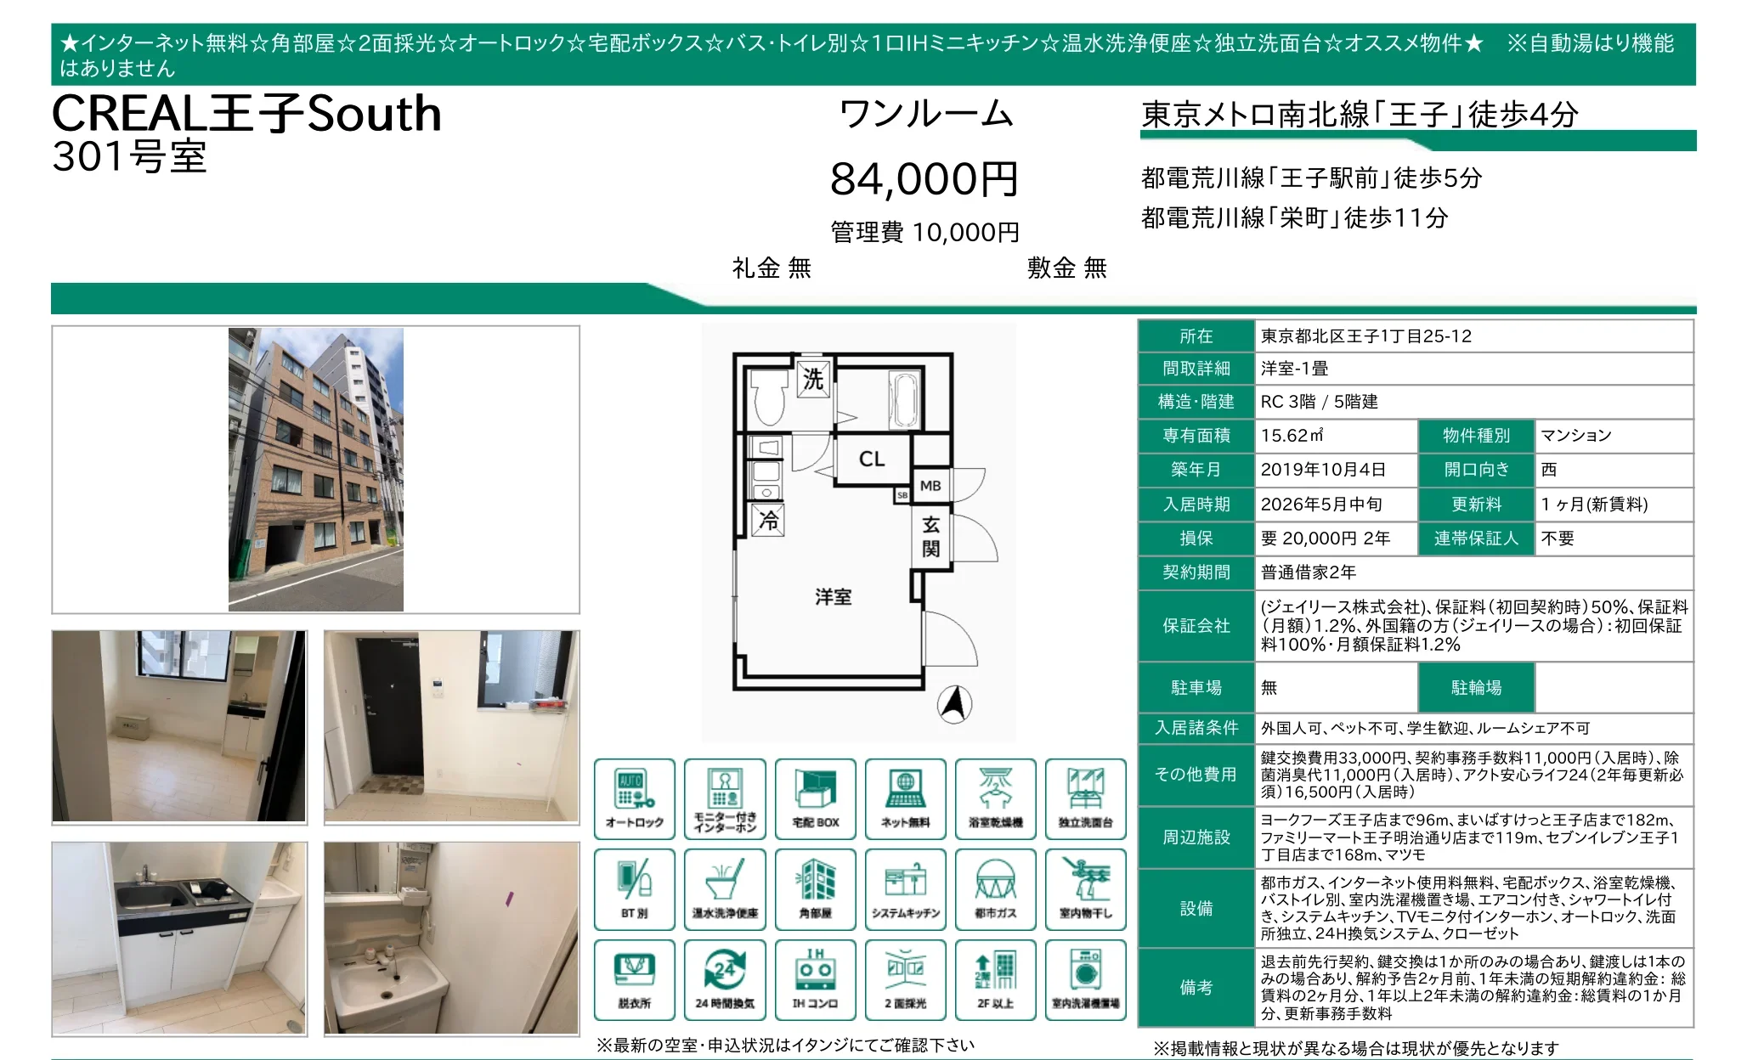Click the IHコンロ stove icon
1747x1060 pixels.
(815, 979)
